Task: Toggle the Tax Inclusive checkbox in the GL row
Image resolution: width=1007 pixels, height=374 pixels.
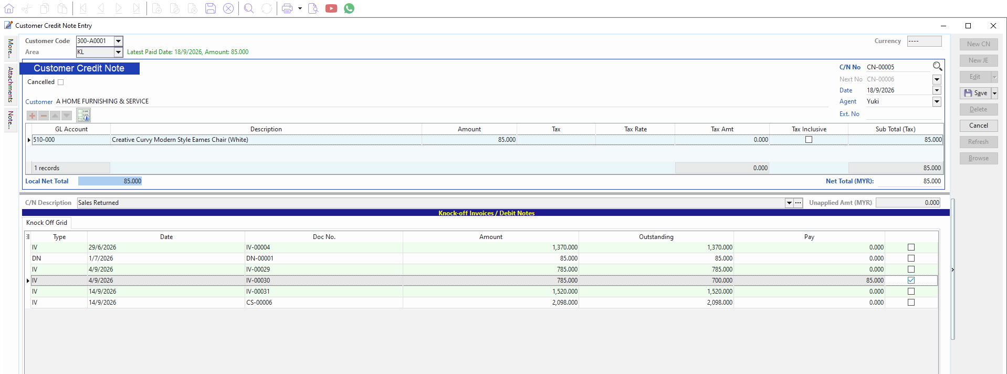Action: [x=809, y=140]
